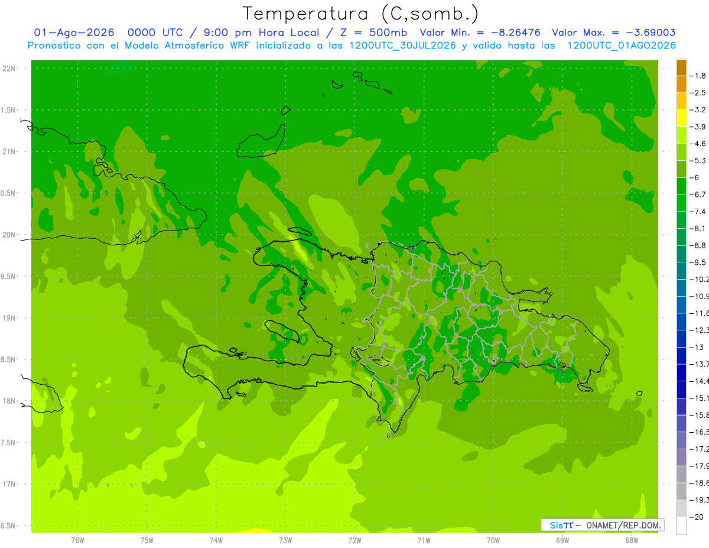The width and height of the screenshot is (709, 548).
Task: Click the blue swatch between -11.6 and -12.3
Action: pyautogui.click(x=681, y=322)
